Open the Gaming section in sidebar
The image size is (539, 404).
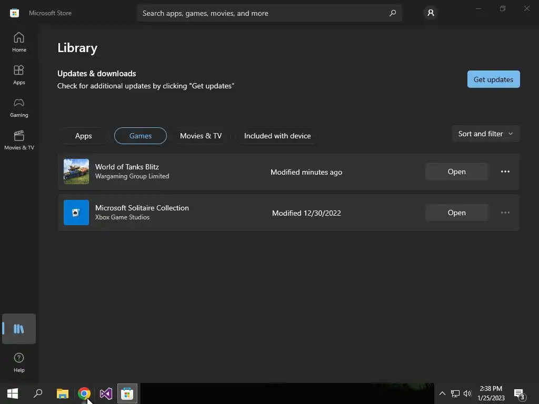19,107
